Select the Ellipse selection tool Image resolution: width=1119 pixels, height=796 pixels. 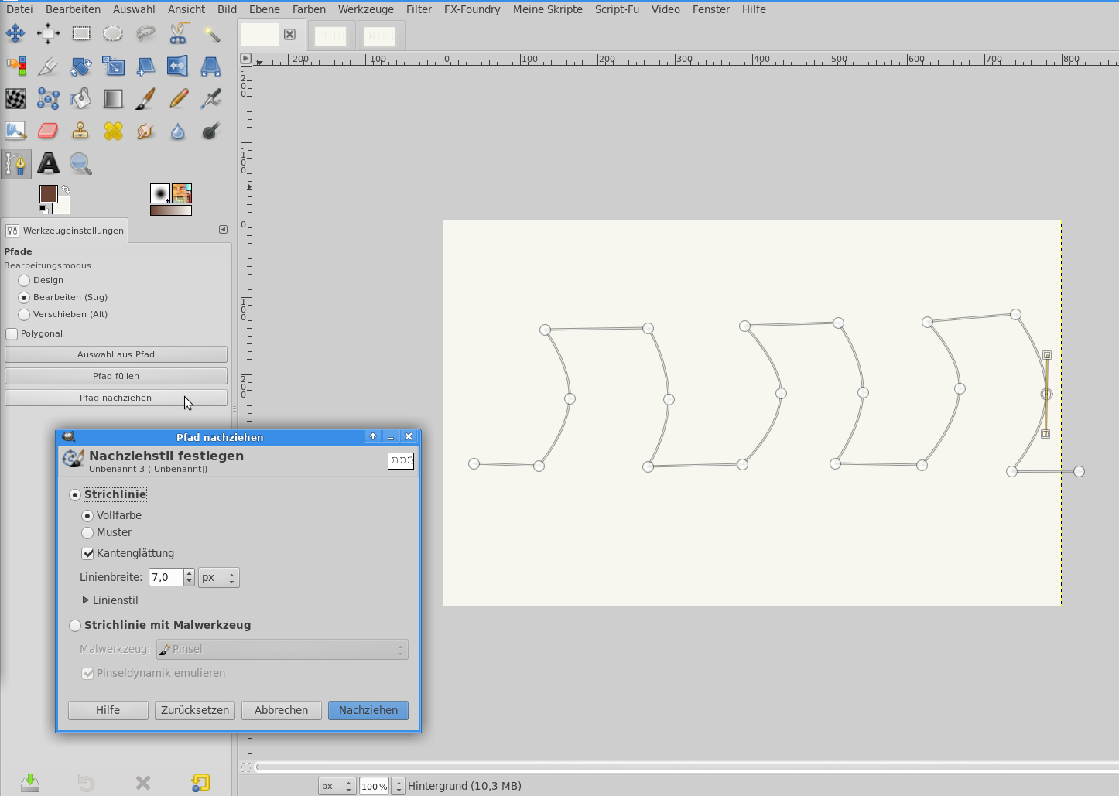(x=113, y=33)
